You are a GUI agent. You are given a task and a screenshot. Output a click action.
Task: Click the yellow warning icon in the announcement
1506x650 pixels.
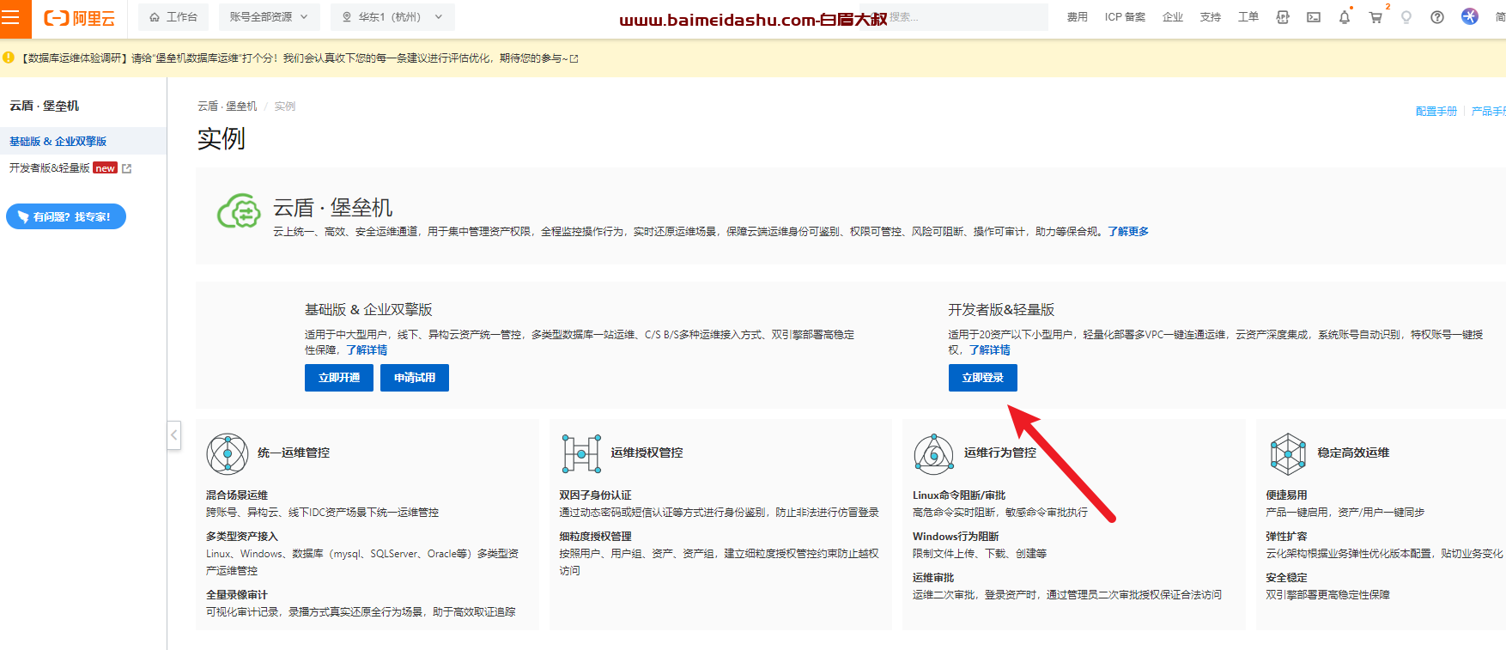tap(9, 58)
